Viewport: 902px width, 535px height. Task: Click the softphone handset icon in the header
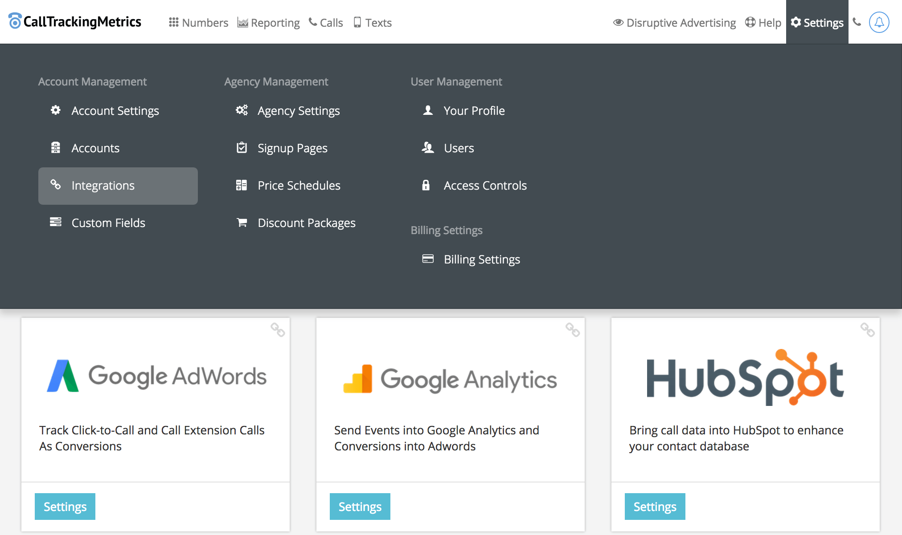pos(857,22)
